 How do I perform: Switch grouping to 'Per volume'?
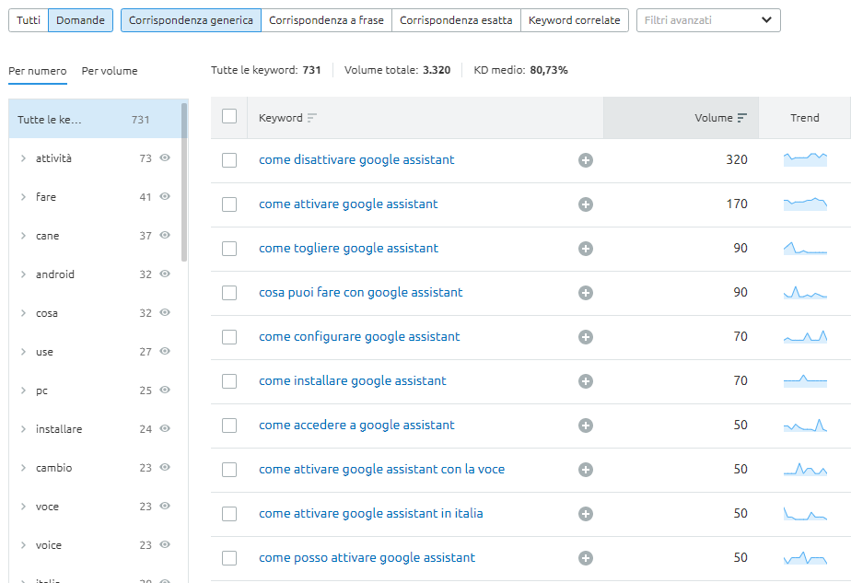point(109,71)
